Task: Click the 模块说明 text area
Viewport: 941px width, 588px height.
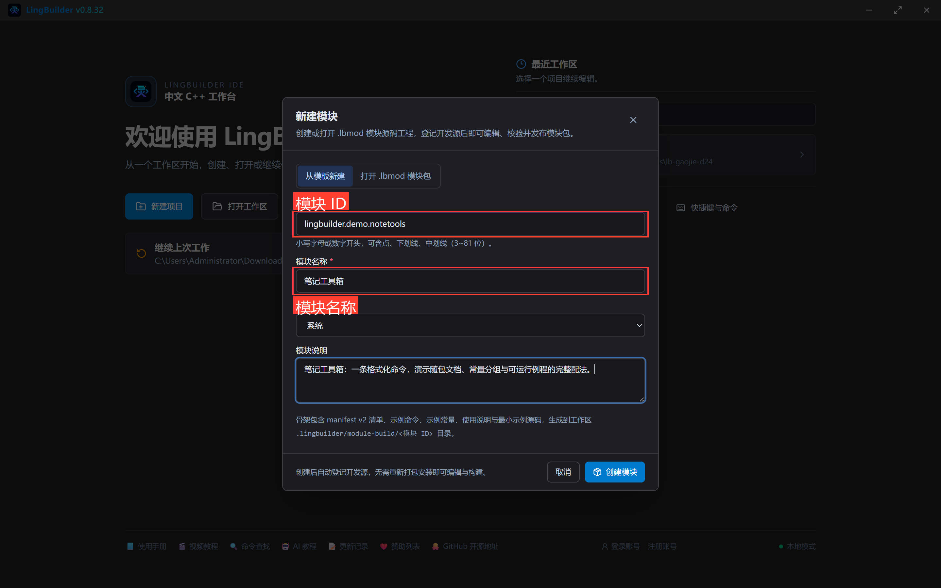Action: pos(470,380)
